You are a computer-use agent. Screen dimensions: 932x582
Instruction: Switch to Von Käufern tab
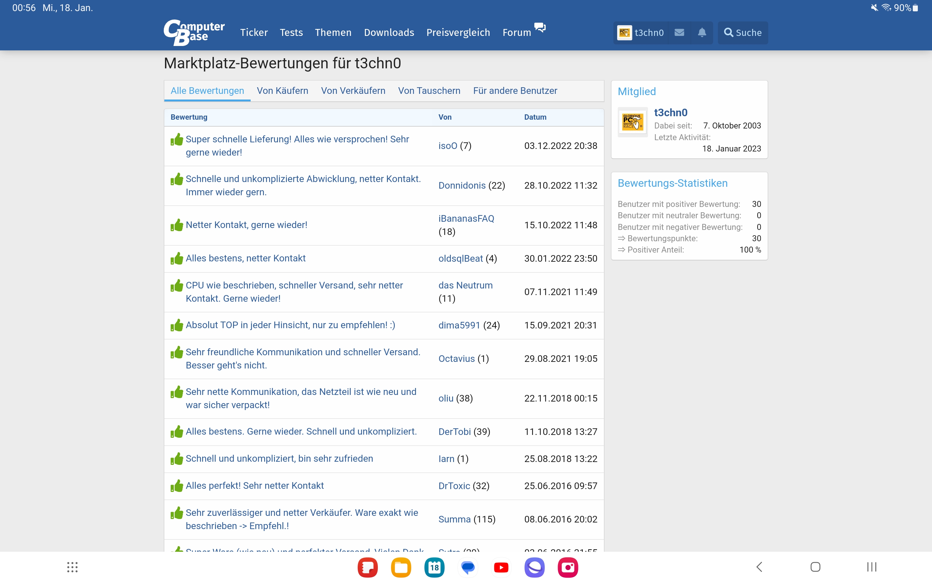[282, 91]
